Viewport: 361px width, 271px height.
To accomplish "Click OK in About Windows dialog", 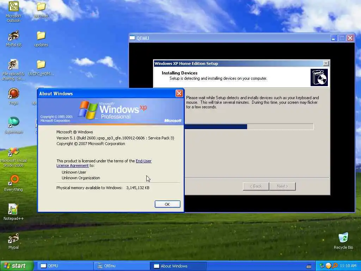I will click(x=167, y=204).
